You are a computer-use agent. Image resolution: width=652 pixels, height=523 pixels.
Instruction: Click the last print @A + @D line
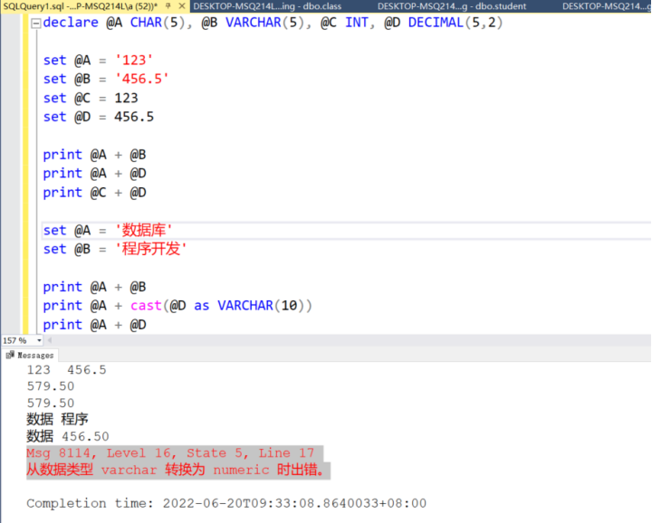(x=94, y=325)
